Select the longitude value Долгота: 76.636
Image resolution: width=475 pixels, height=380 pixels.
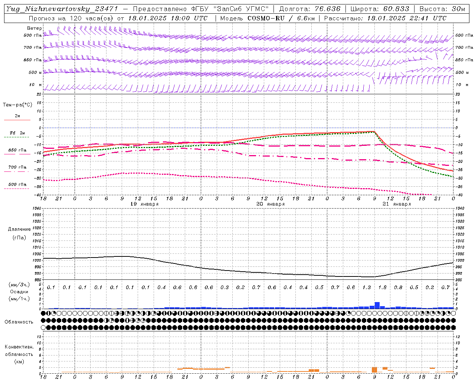(309, 9)
